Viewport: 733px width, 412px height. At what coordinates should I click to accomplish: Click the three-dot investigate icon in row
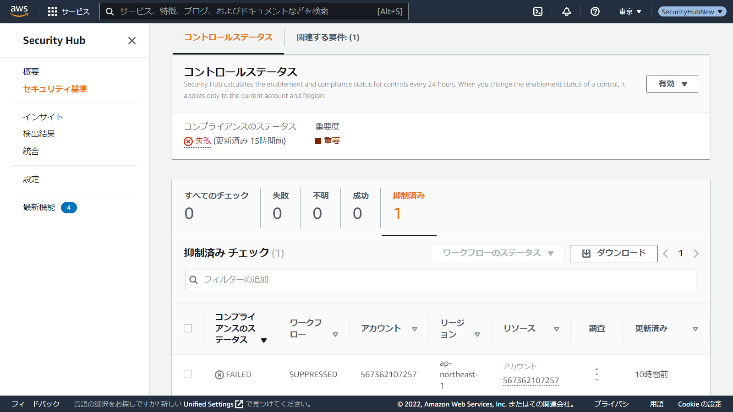[x=596, y=374]
